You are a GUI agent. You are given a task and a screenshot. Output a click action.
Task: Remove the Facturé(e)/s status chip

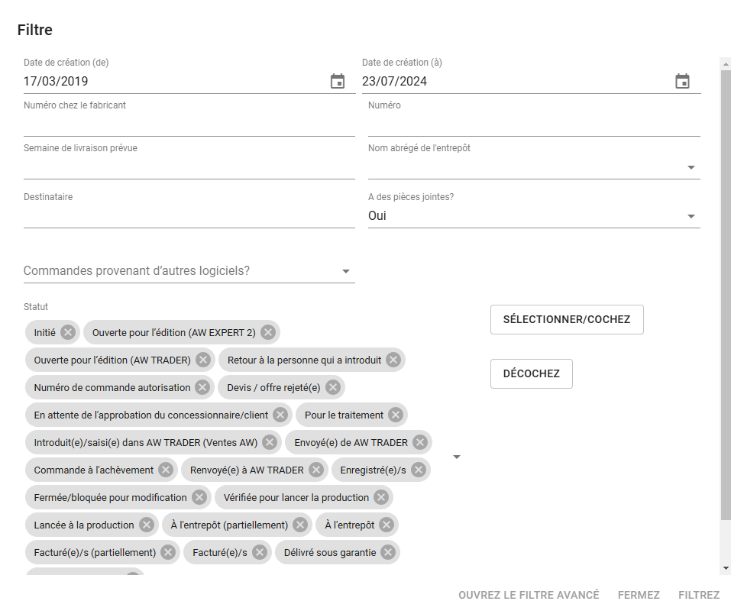coord(260,552)
